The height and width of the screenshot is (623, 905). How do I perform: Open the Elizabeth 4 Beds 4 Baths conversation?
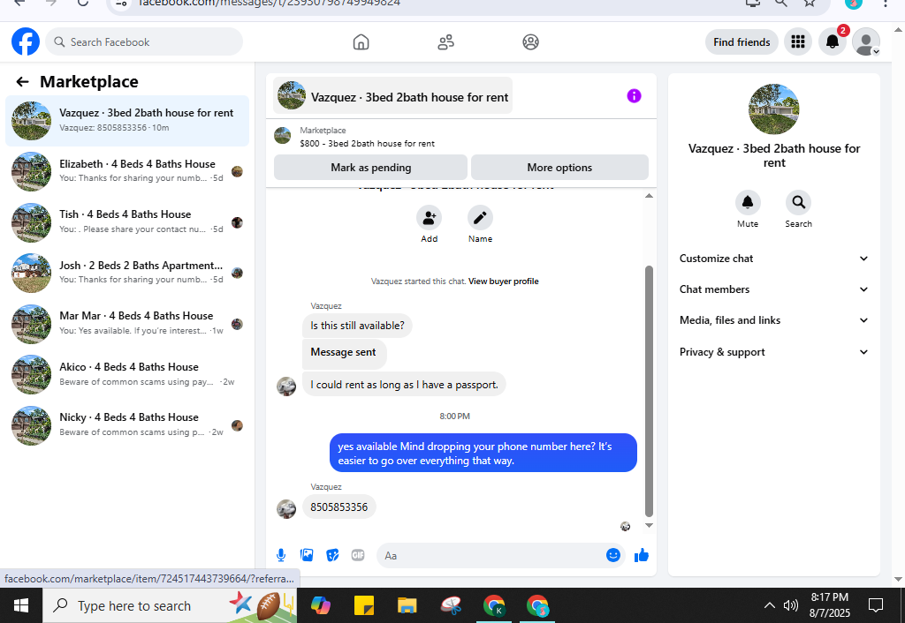127,171
